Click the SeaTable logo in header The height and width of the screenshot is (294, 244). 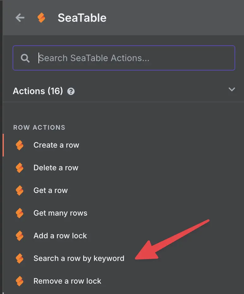coord(41,18)
